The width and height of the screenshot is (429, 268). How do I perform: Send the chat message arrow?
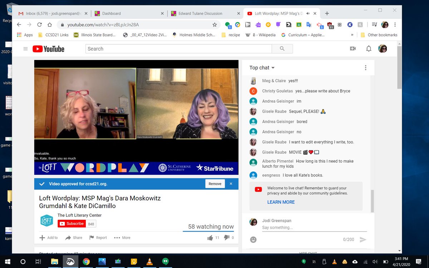coord(363,240)
